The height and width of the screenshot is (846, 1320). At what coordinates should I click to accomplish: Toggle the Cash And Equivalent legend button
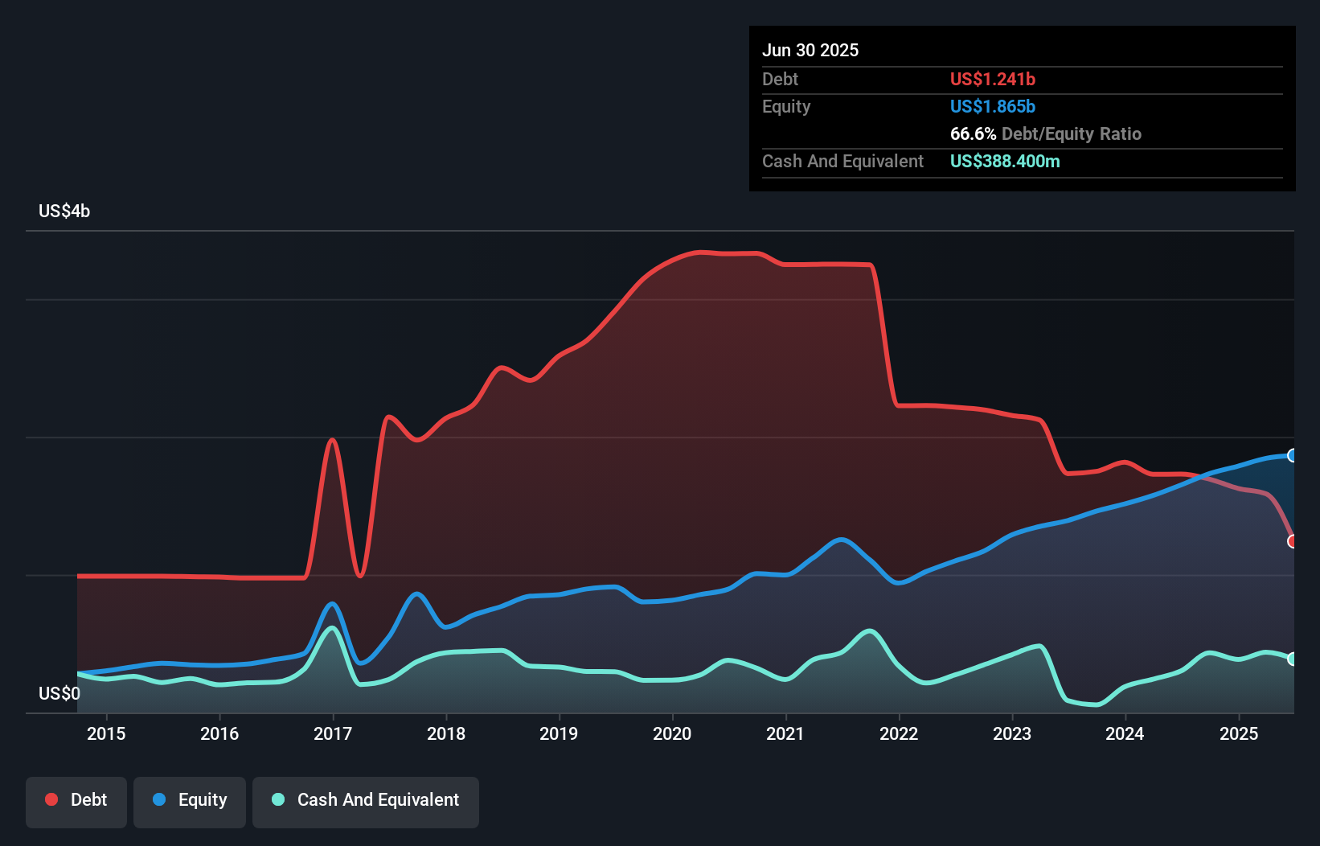pyautogui.click(x=366, y=802)
